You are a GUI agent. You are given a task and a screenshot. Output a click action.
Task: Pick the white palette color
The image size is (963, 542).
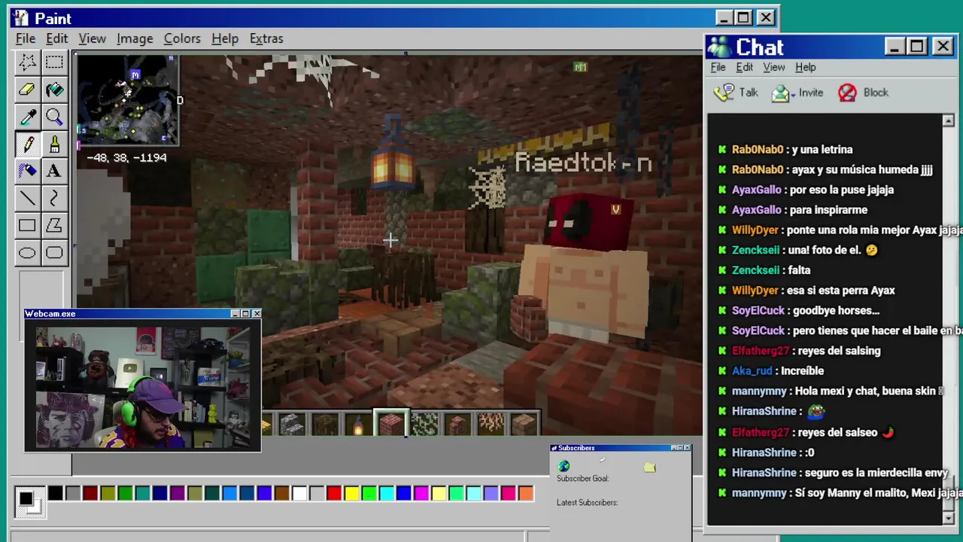pyautogui.click(x=299, y=494)
